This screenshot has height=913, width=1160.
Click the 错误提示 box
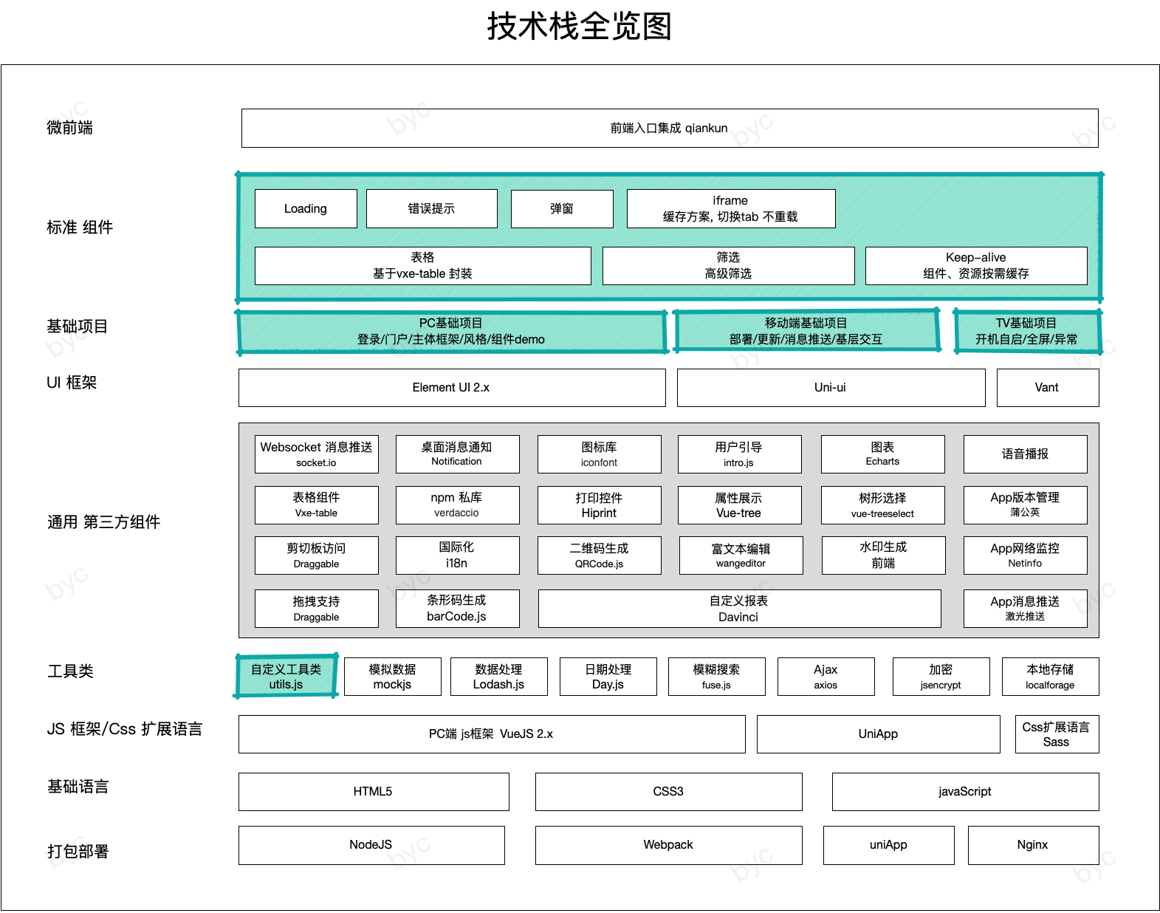coord(432,208)
